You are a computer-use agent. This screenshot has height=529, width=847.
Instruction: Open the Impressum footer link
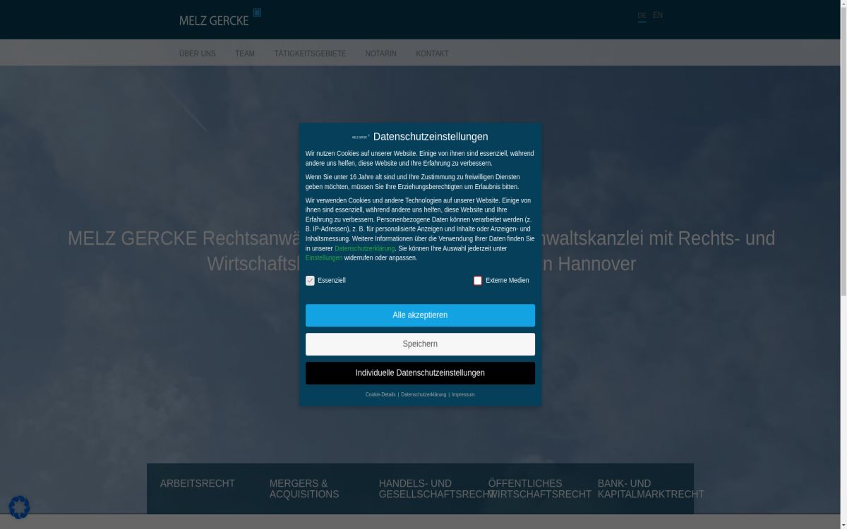pos(463,395)
